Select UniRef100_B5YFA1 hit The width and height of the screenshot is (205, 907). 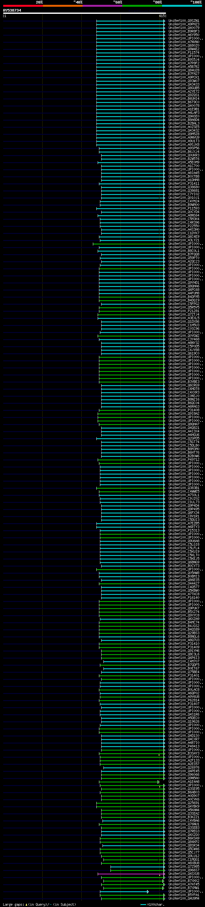tap(184, 895)
